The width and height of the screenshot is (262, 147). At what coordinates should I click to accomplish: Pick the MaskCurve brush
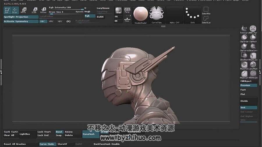point(244,74)
